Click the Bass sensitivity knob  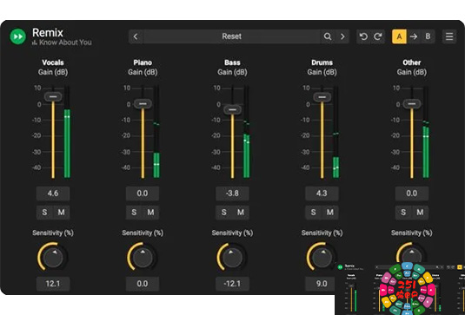pos(233,257)
